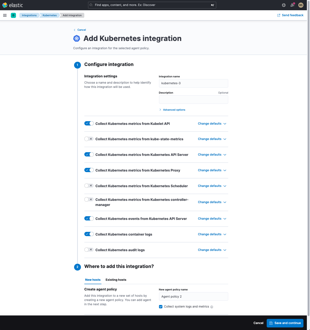Screen dimensions: 310x330
Task: Go to Integrations breadcrumb
Action: pyautogui.click(x=29, y=15)
